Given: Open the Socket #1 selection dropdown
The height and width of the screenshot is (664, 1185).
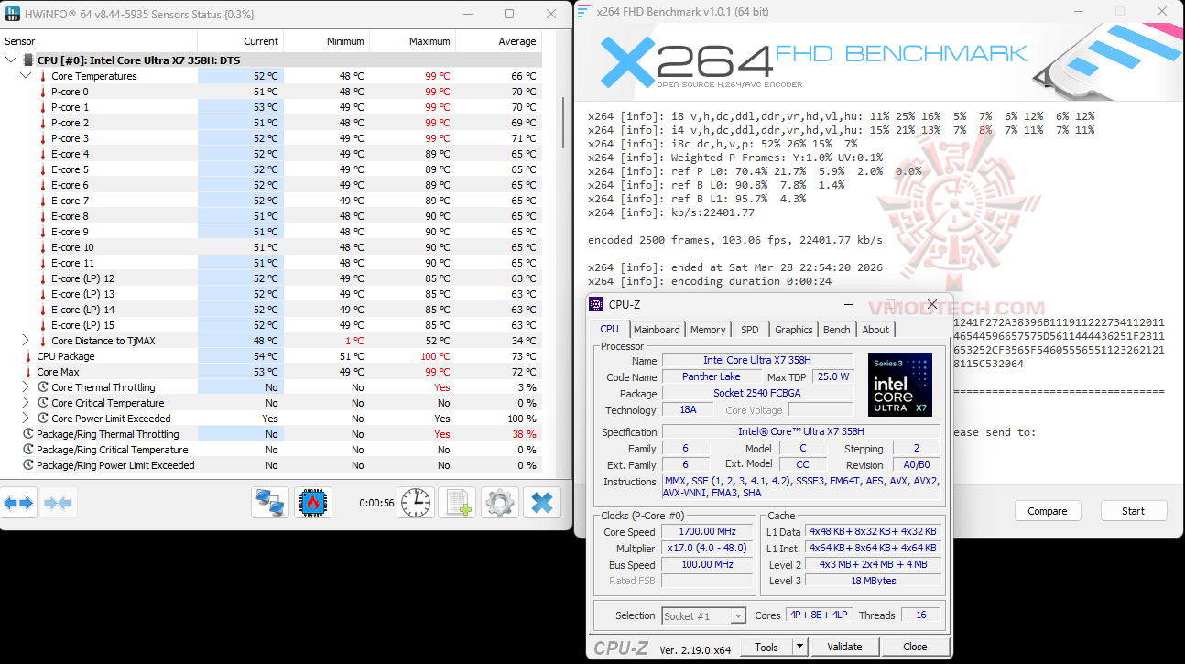Looking at the screenshot, I should point(703,615).
